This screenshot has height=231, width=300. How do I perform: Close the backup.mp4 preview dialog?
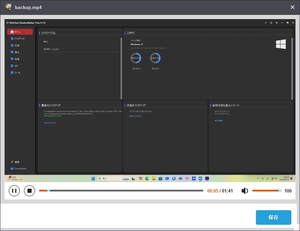click(293, 7)
